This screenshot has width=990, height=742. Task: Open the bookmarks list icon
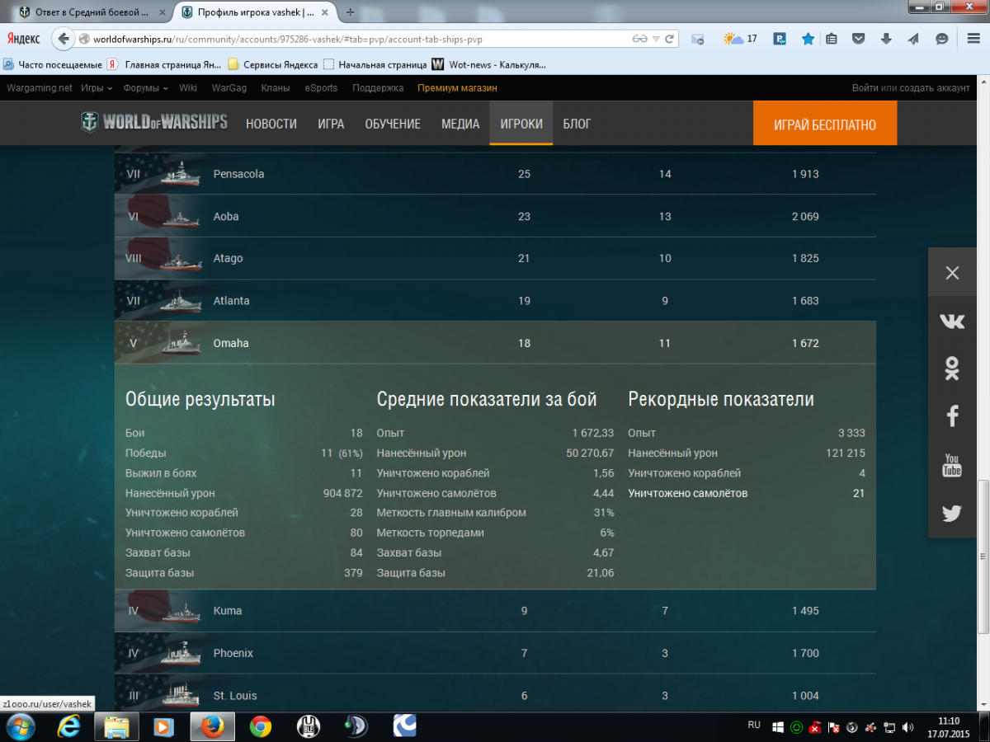(x=832, y=39)
